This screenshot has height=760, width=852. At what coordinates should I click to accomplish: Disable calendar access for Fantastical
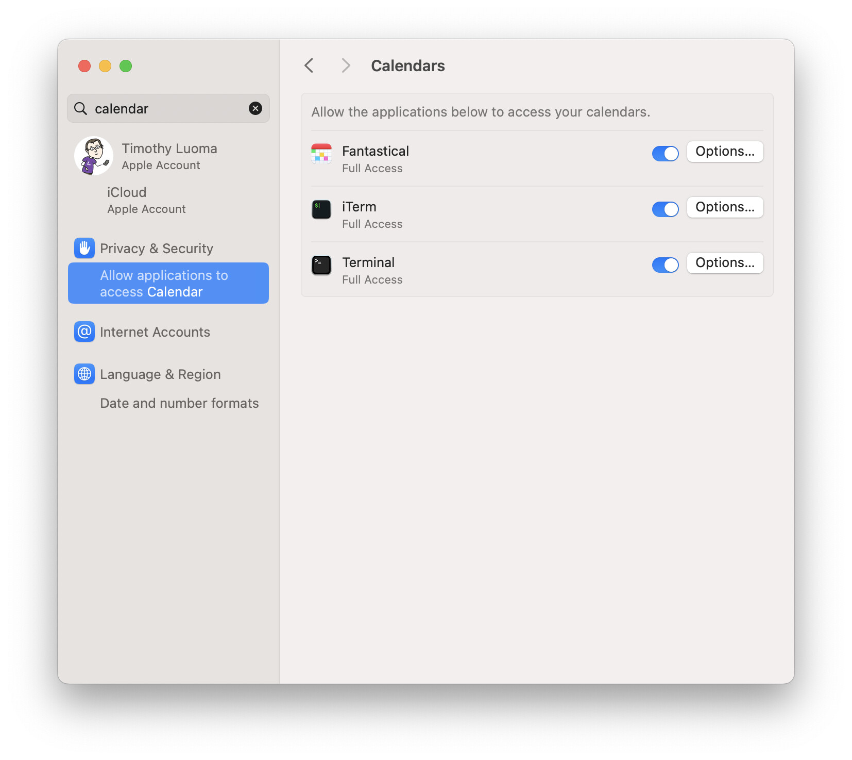point(666,154)
